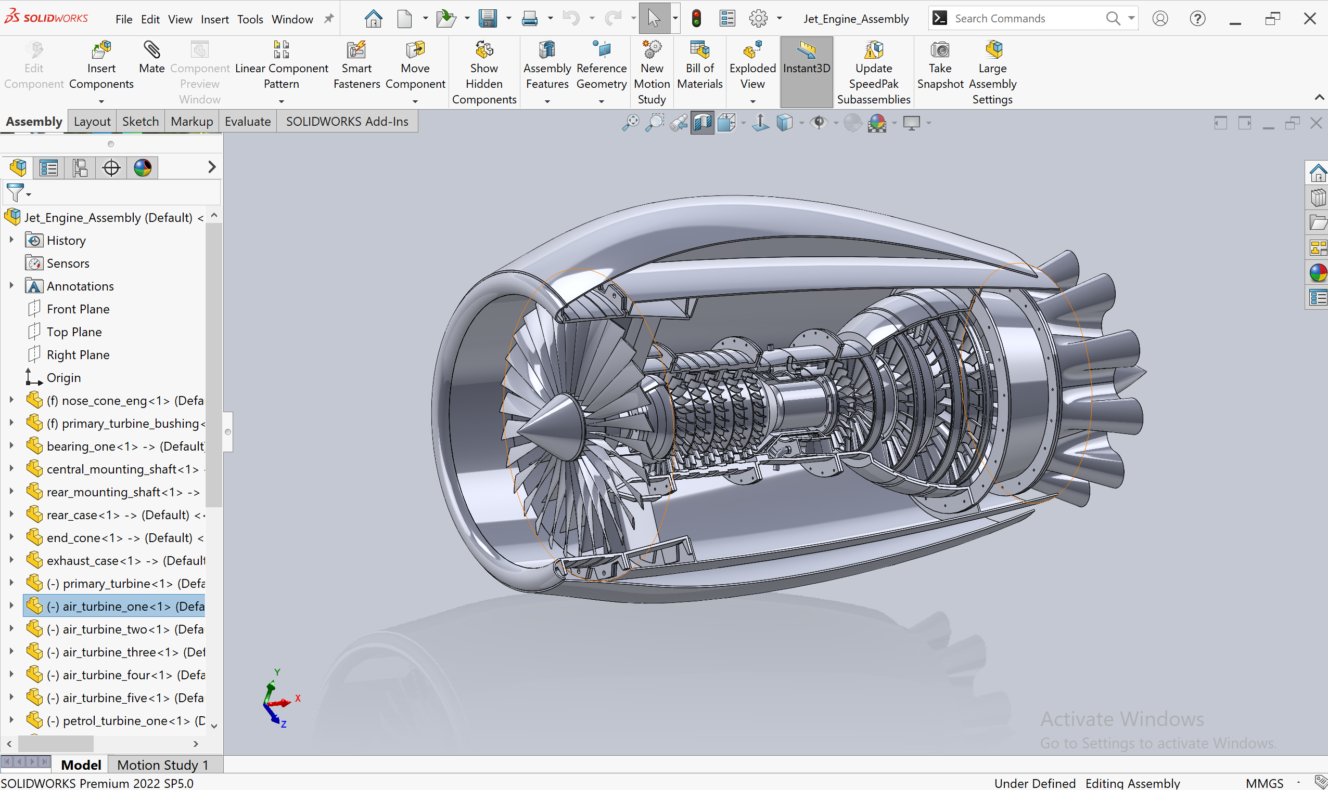Image resolution: width=1328 pixels, height=790 pixels.
Task: Expand the manager pane tabs chevron
Action: [212, 167]
